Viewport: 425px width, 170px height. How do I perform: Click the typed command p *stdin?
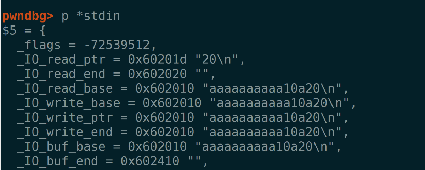pyautogui.click(x=91, y=16)
